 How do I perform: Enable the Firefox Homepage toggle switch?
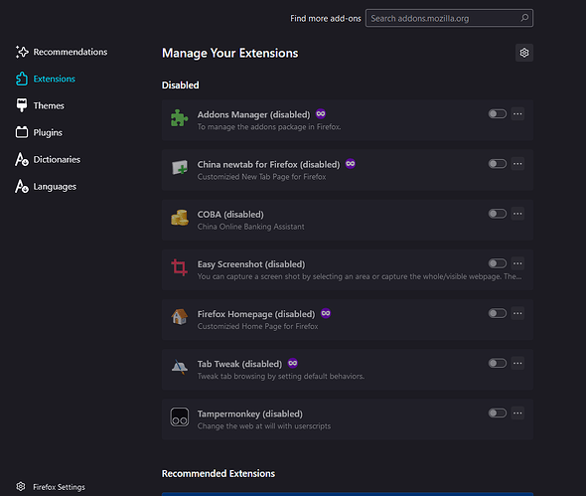click(498, 313)
